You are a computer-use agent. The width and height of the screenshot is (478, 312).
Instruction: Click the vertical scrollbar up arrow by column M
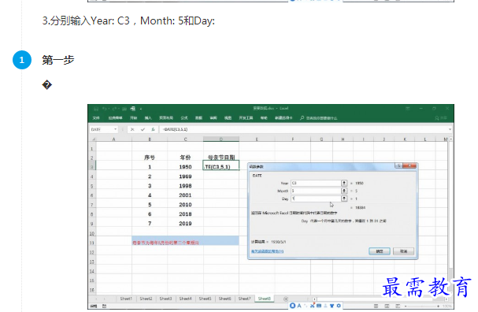(451, 139)
